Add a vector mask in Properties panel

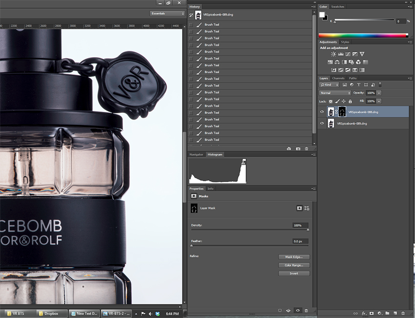pos(307,208)
